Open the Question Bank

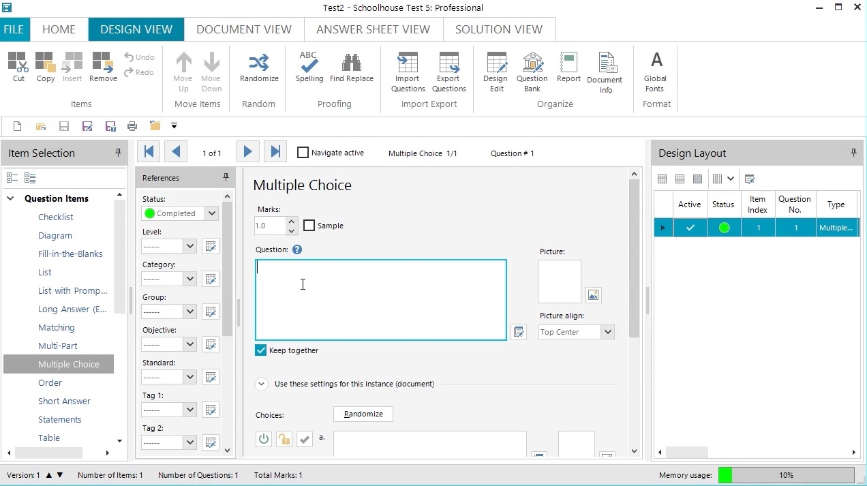coord(532,72)
